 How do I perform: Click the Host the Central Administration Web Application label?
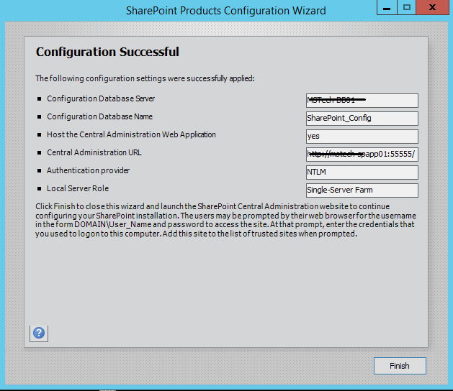[131, 134]
